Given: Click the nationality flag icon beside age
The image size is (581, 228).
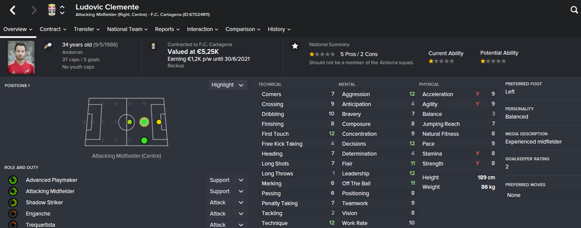Looking at the screenshot, I should (x=48, y=46).
